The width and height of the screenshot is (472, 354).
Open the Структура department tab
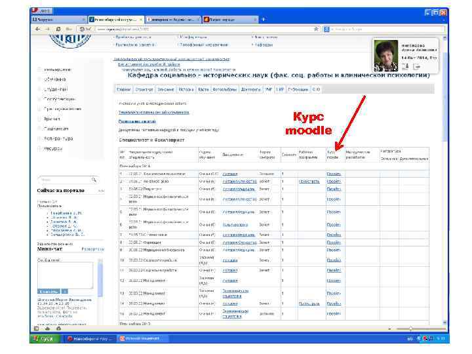pyautogui.click(x=144, y=89)
